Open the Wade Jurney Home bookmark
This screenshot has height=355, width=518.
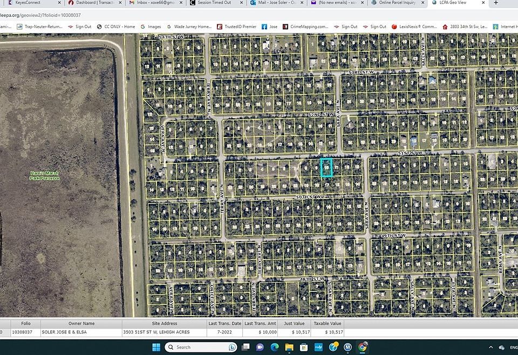[x=189, y=26]
